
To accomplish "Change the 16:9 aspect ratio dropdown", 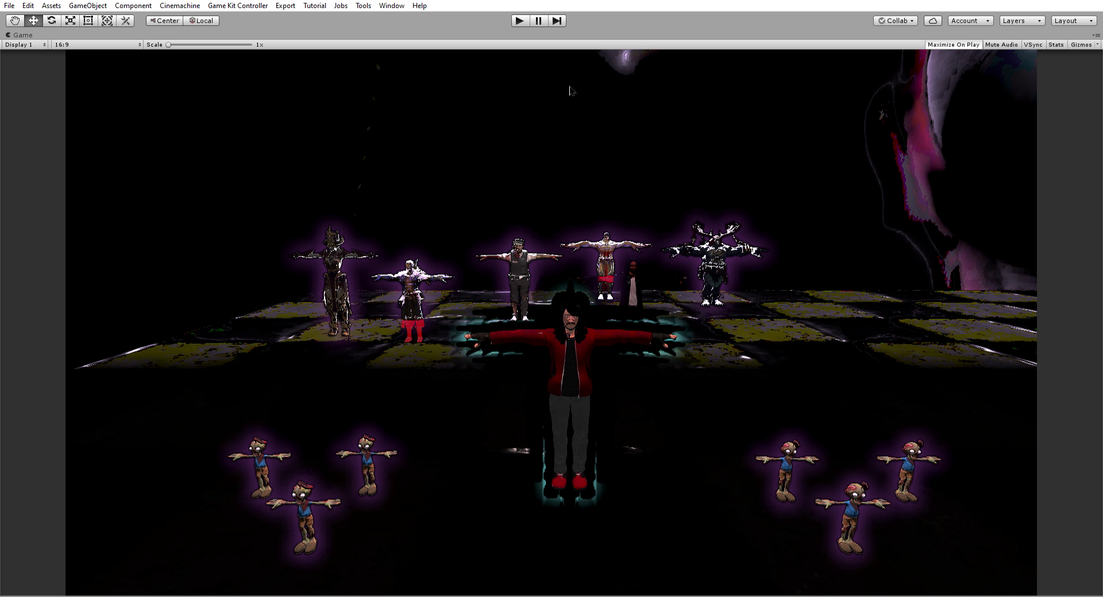I will tap(98, 44).
